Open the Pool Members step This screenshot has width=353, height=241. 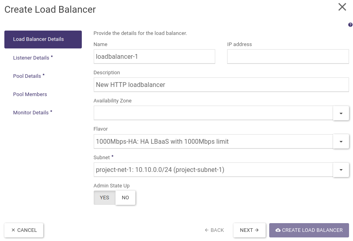(30, 94)
